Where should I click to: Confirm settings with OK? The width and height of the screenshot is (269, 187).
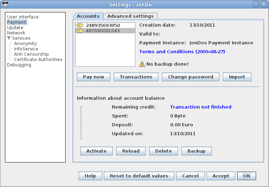(x=247, y=176)
